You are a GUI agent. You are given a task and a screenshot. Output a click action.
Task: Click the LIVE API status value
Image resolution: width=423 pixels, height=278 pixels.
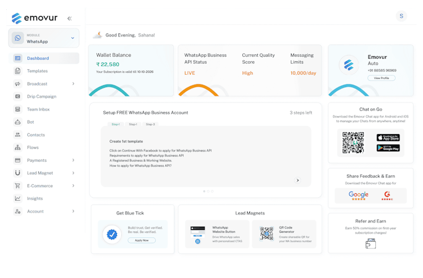(x=190, y=73)
